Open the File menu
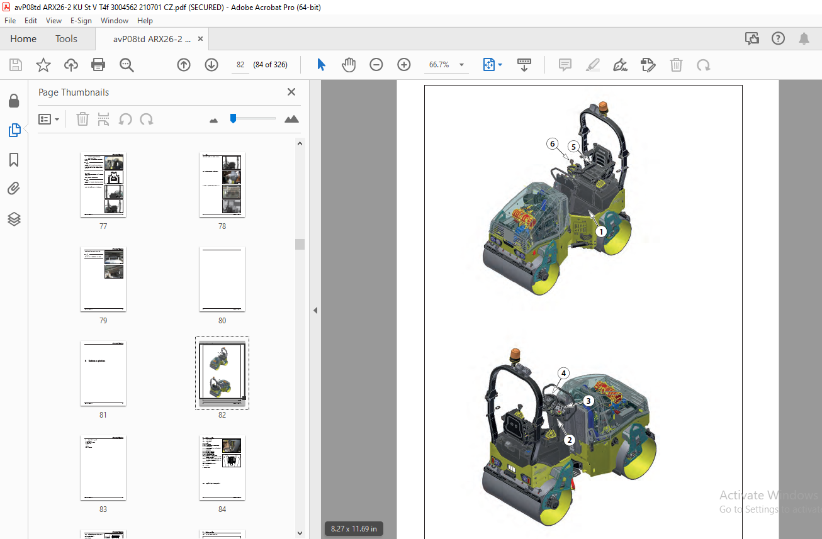Screen dimensions: 822x539 (x=10, y=20)
